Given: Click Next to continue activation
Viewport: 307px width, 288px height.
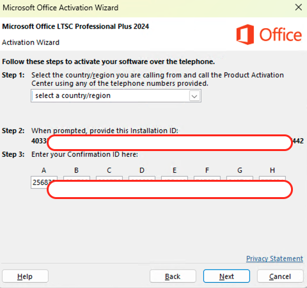Looking at the screenshot, I should 226,276.
